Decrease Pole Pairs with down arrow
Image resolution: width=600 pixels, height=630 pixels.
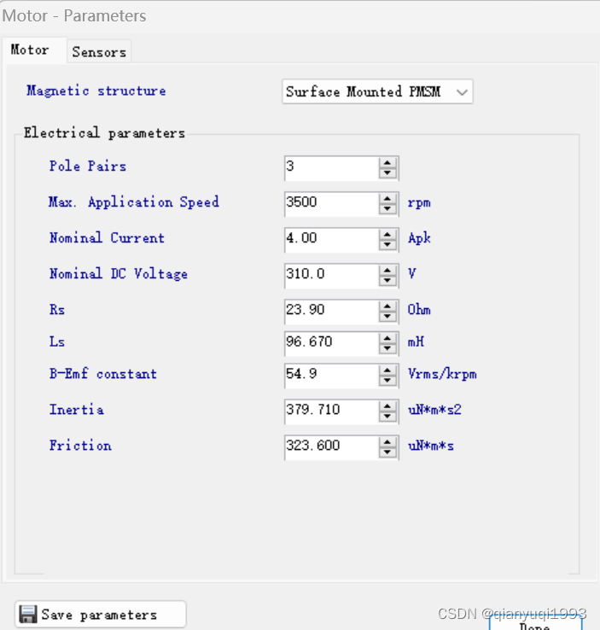(x=388, y=172)
